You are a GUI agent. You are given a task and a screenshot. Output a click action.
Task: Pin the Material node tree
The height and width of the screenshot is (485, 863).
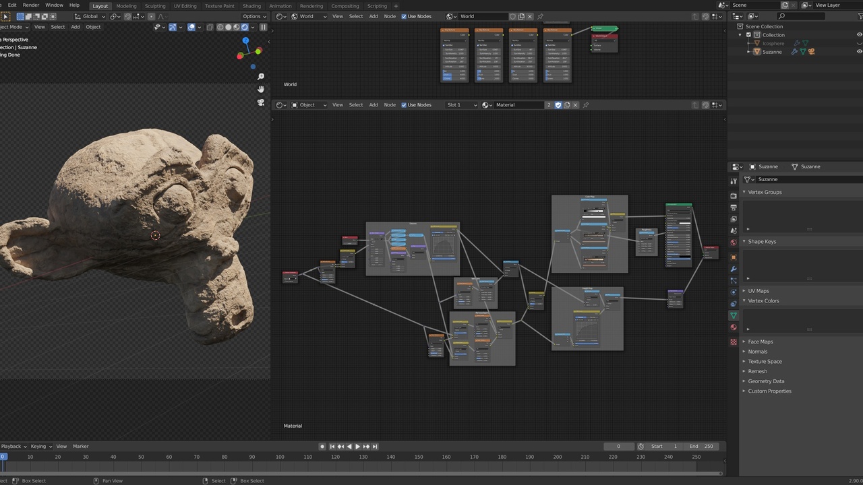click(586, 105)
